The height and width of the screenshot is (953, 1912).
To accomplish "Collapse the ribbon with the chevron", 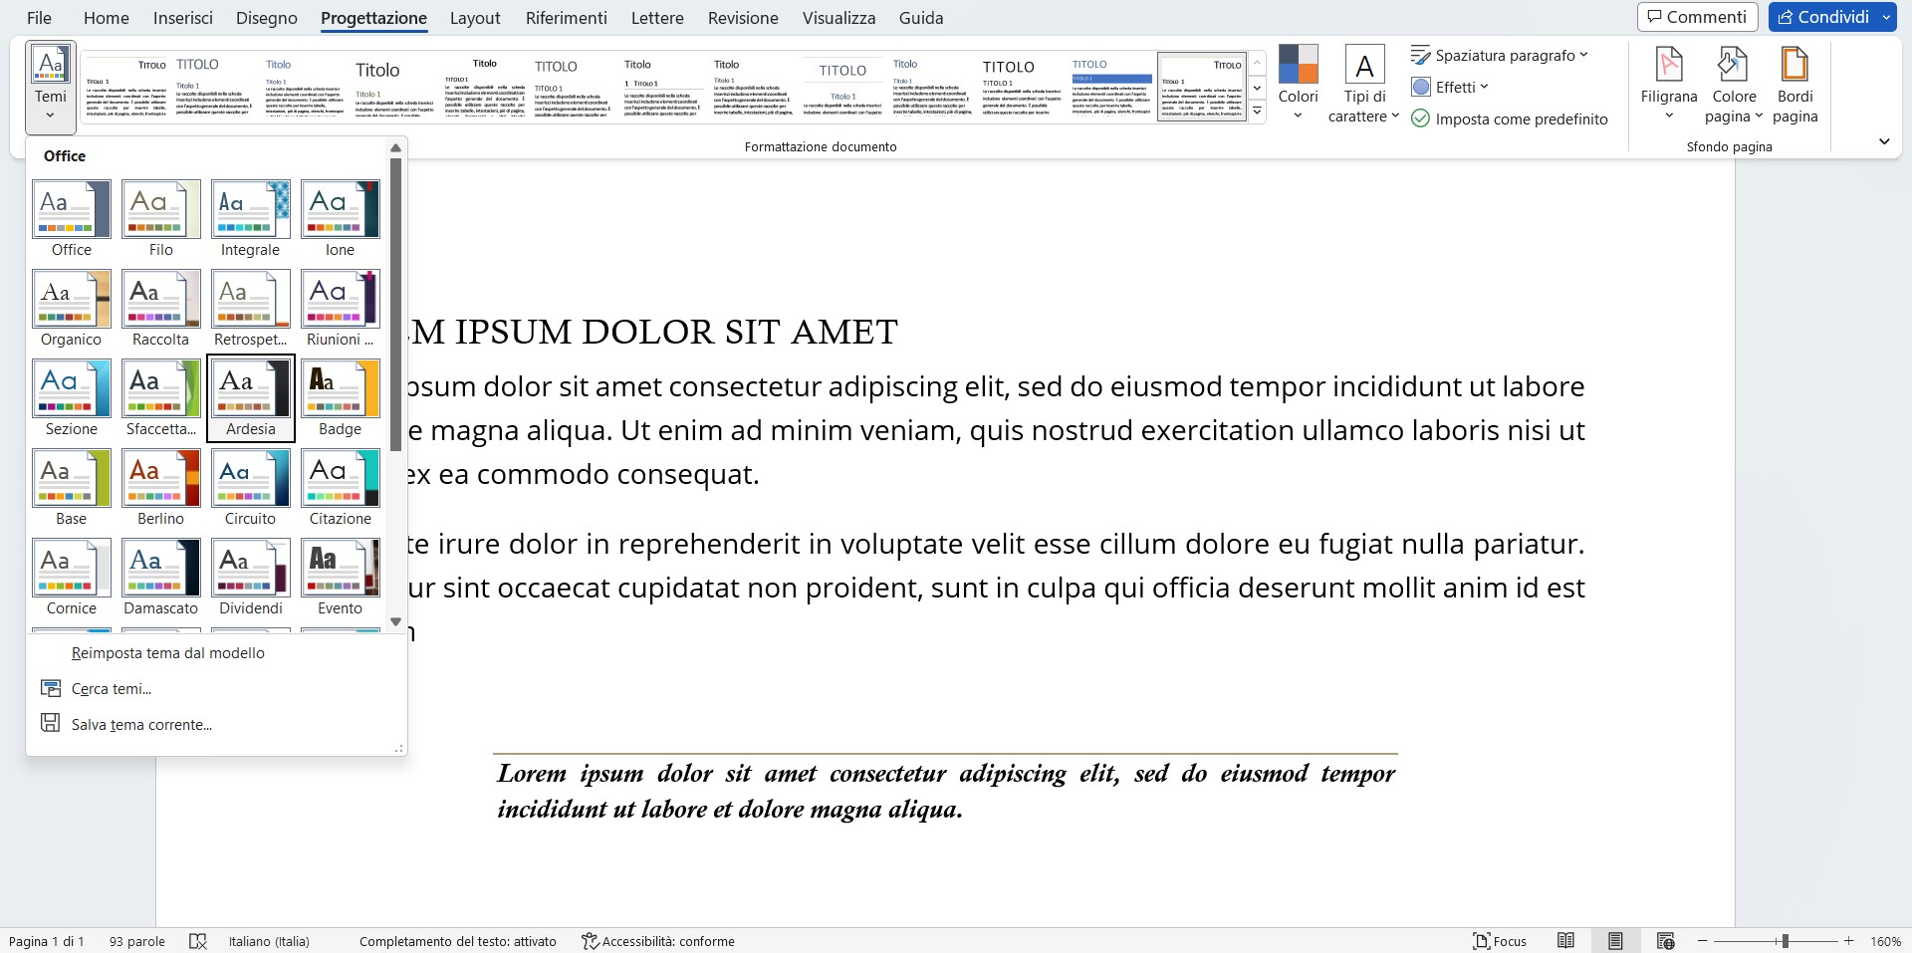I will (1883, 140).
